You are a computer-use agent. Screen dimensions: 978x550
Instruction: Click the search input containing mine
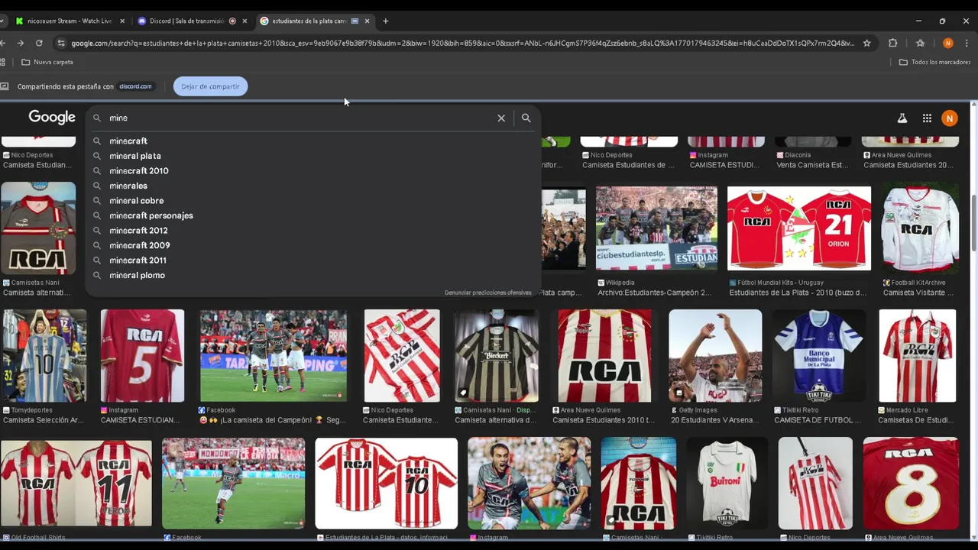click(298, 118)
